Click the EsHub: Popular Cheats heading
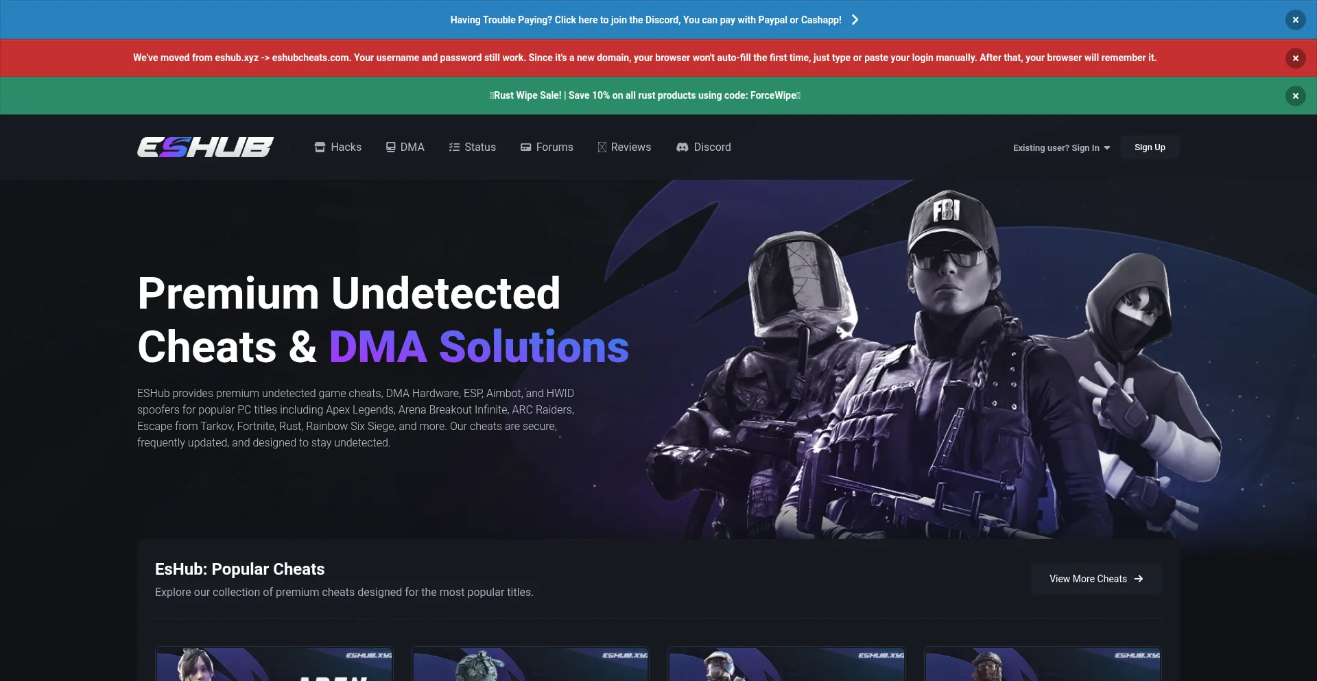1317x681 pixels. (239, 569)
